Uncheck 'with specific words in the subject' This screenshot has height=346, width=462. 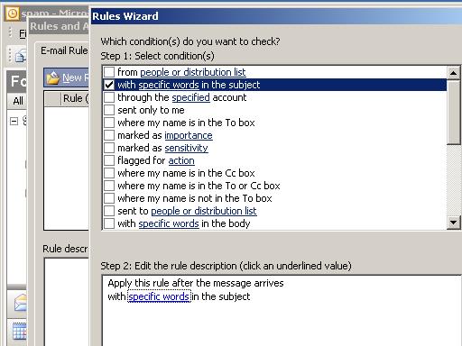point(109,85)
